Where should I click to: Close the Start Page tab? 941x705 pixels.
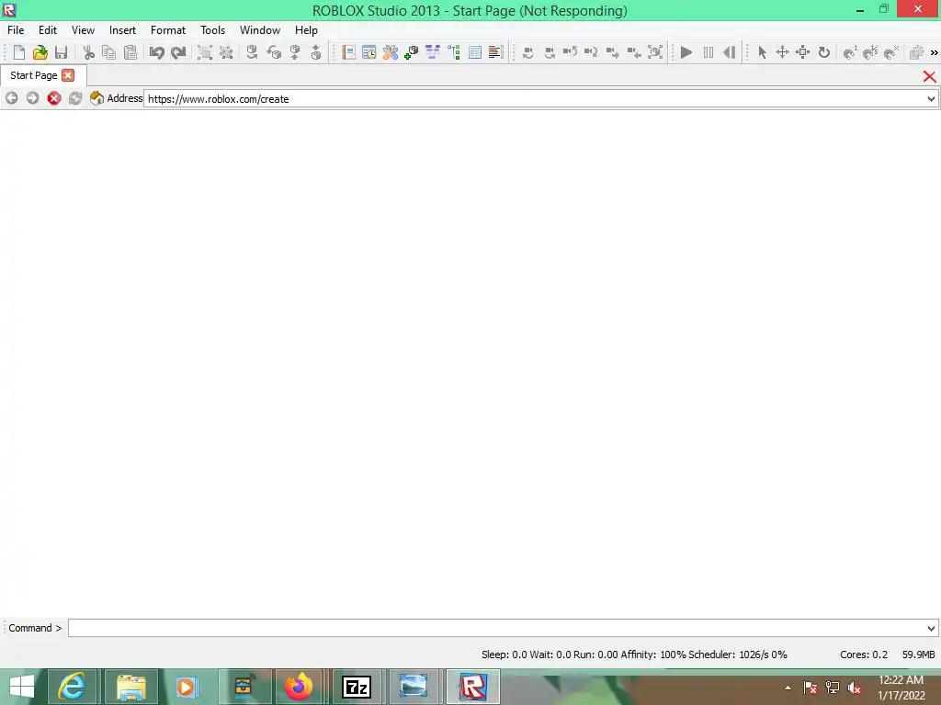(68, 75)
